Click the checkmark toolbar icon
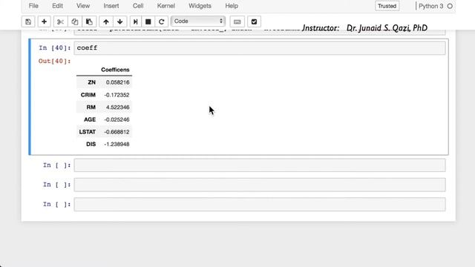The width and height of the screenshot is (475, 267). (x=254, y=22)
